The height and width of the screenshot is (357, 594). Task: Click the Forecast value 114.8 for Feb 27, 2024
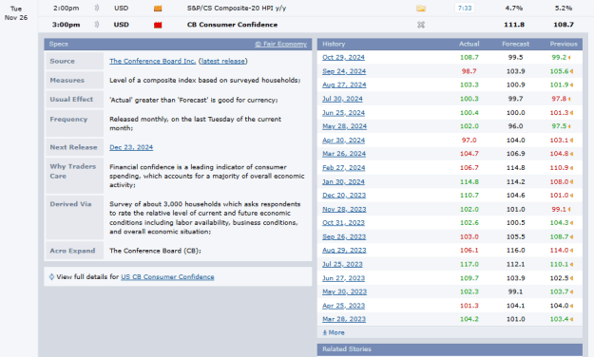point(515,168)
